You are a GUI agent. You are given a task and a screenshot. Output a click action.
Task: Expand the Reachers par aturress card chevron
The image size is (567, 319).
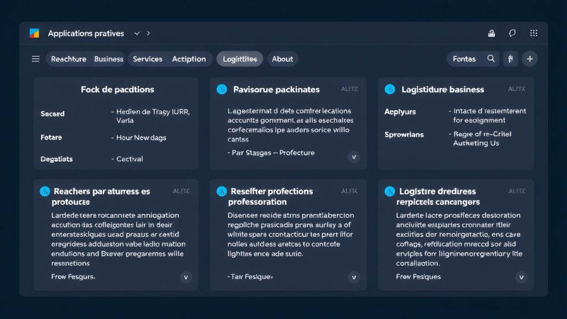pyautogui.click(x=186, y=277)
